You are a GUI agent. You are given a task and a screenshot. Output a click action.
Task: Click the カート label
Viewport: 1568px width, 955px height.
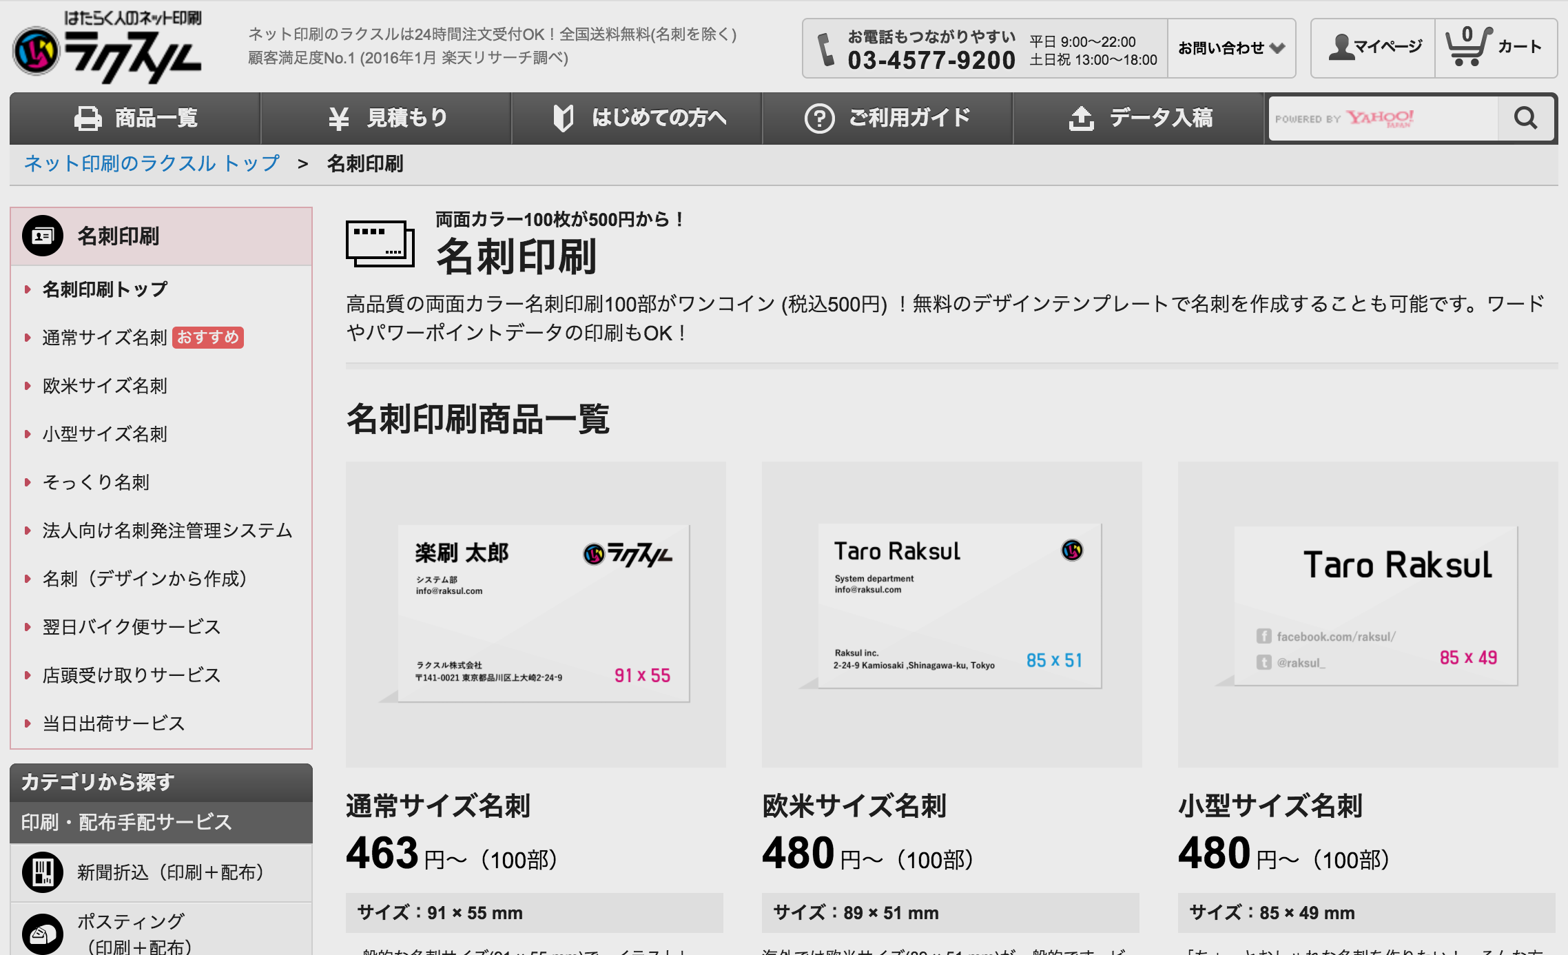(1519, 47)
